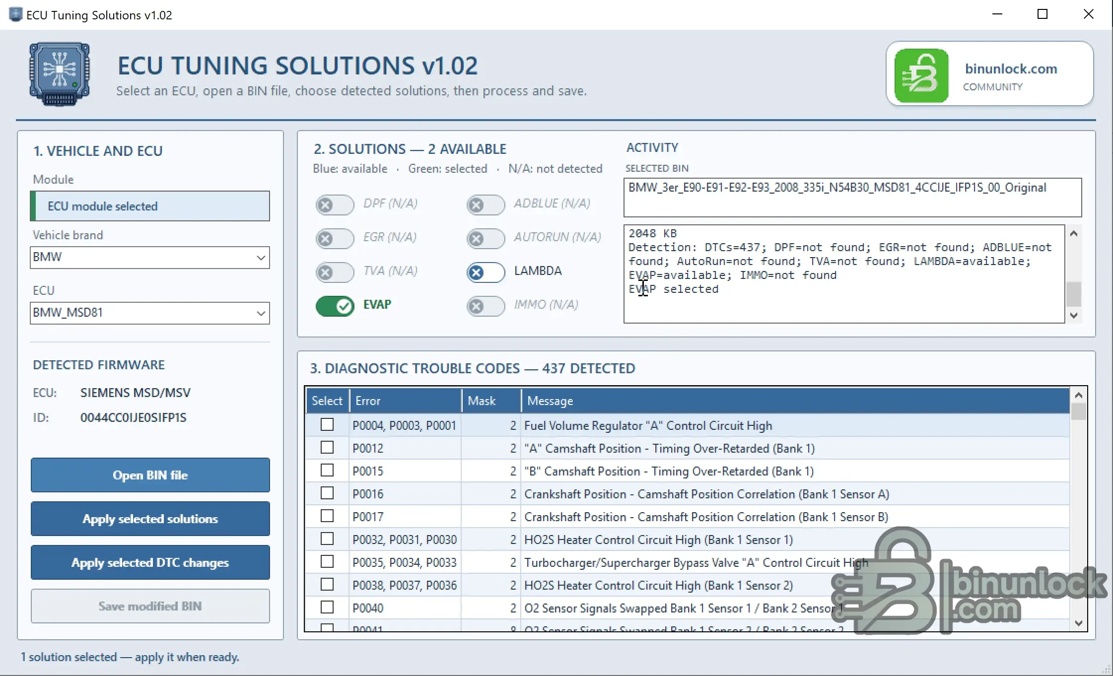Viewport: 1113px width, 676px height.
Task: Check the P0012 row checkbox
Action: click(327, 448)
